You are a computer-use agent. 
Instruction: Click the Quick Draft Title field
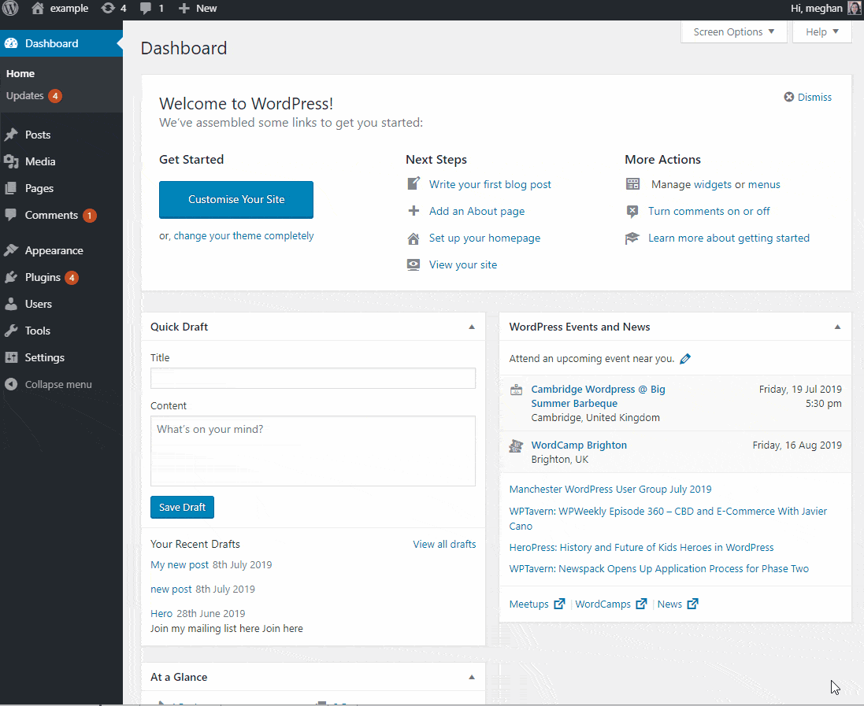pyautogui.click(x=313, y=379)
